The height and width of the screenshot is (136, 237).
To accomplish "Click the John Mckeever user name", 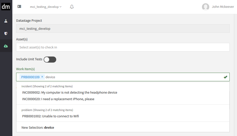I will tap(223, 7).
